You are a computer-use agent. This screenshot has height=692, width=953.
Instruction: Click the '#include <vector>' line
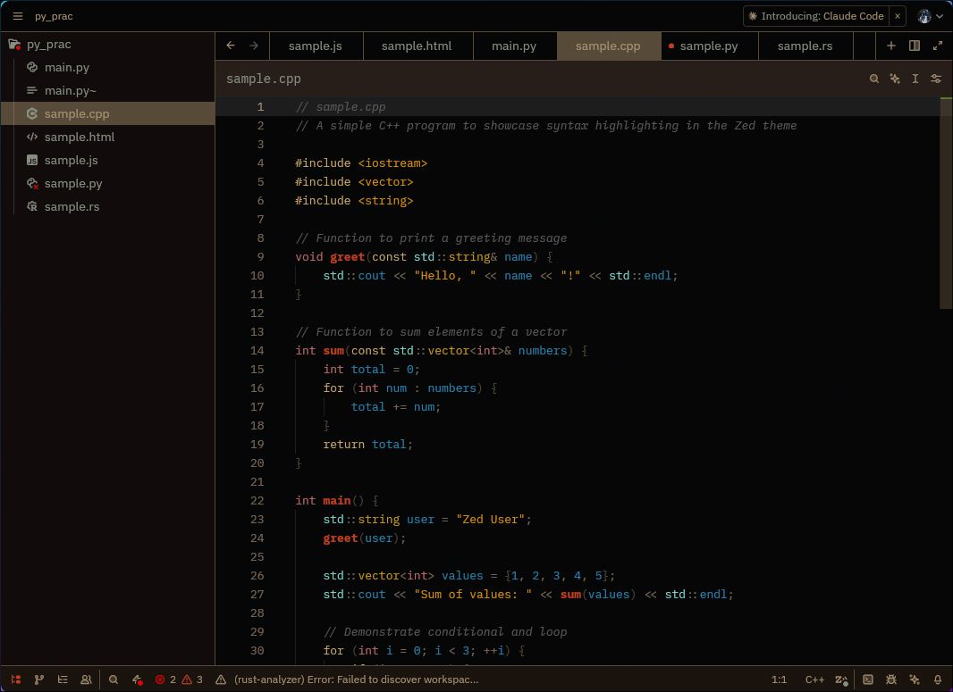354,181
